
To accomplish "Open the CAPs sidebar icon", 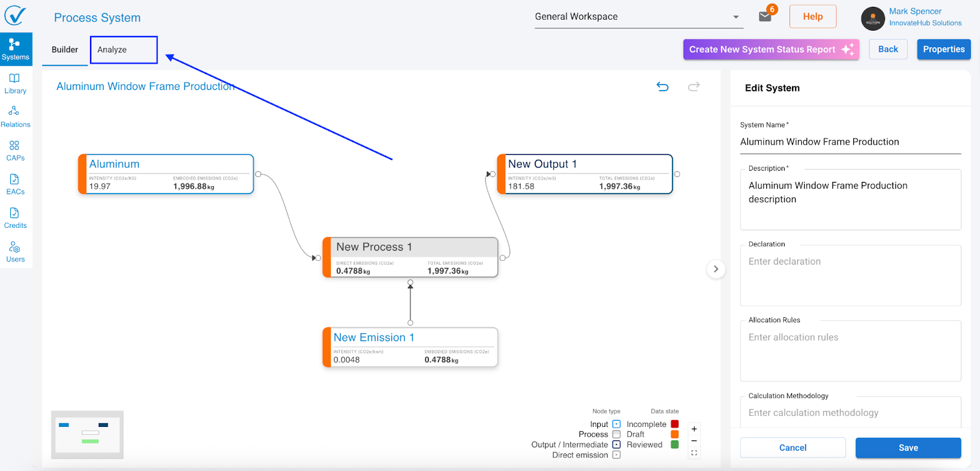I will [x=15, y=151].
